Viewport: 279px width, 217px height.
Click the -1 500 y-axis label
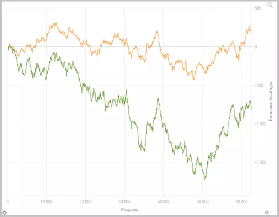click(x=261, y=162)
